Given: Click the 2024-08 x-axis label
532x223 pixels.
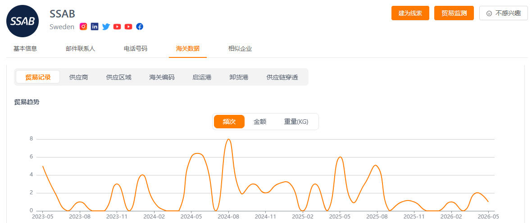Looking at the screenshot, I should [x=229, y=216].
